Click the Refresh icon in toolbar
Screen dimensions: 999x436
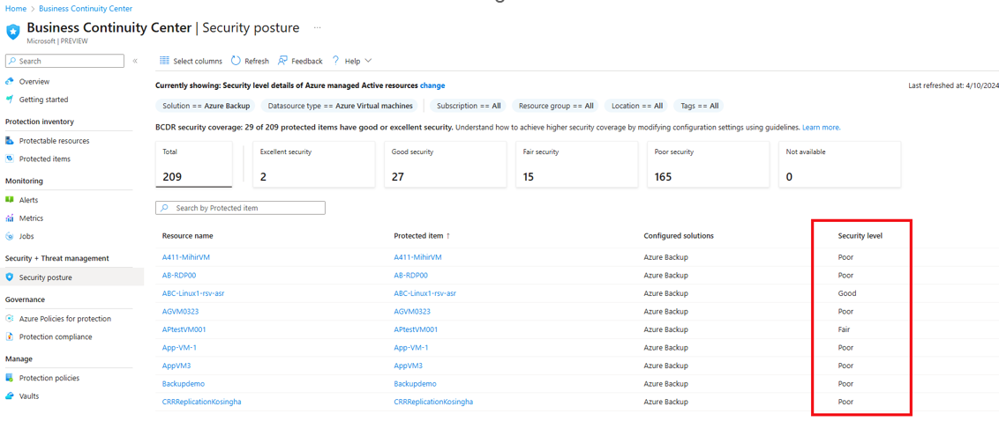236,61
